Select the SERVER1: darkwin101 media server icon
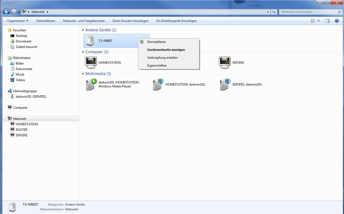Screen dimensions: 344x214 click(x=225, y=84)
